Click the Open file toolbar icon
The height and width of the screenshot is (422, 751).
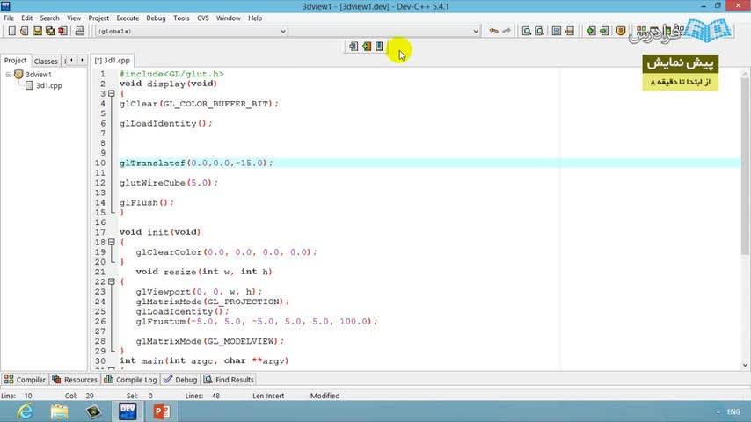24,31
